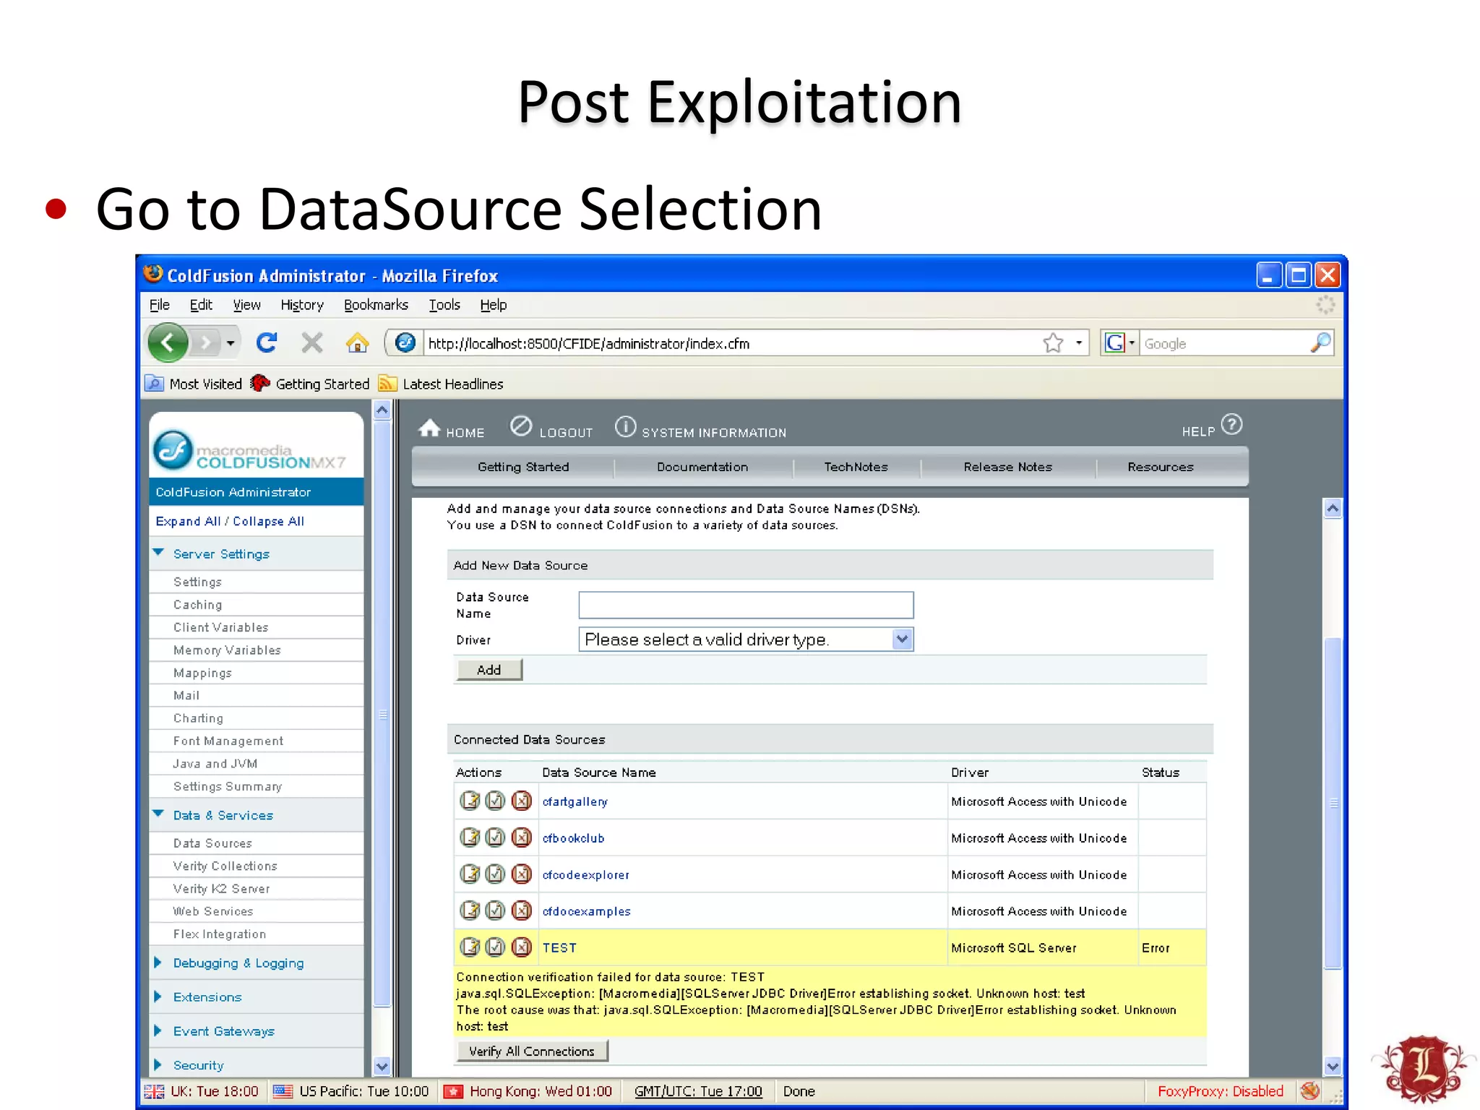Open the Documentation tab

[702, 467]
